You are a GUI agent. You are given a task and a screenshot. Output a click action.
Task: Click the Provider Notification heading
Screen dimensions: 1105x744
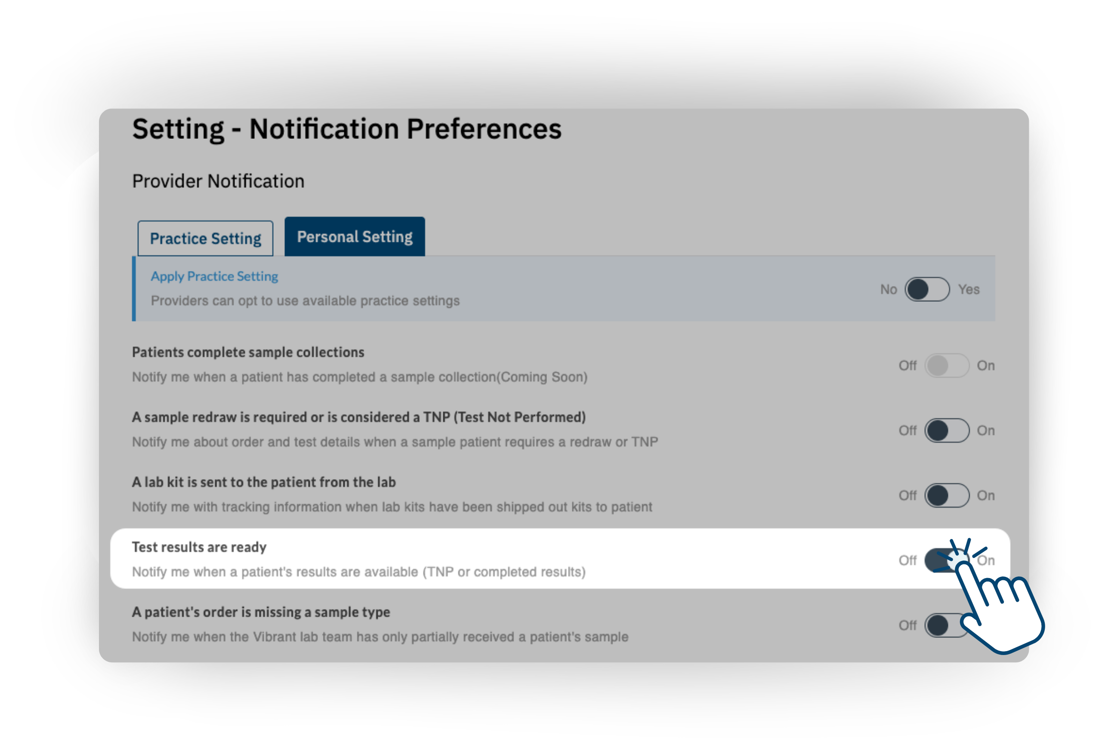[218, 181]
